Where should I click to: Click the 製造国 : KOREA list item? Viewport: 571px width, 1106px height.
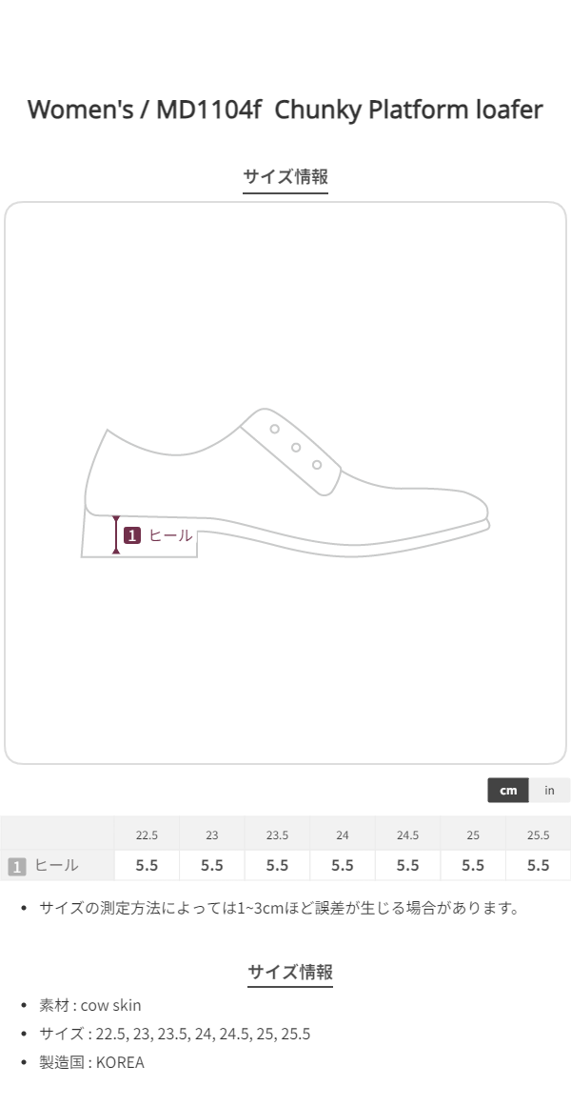pyautogui.click(x=91, y=1062)
